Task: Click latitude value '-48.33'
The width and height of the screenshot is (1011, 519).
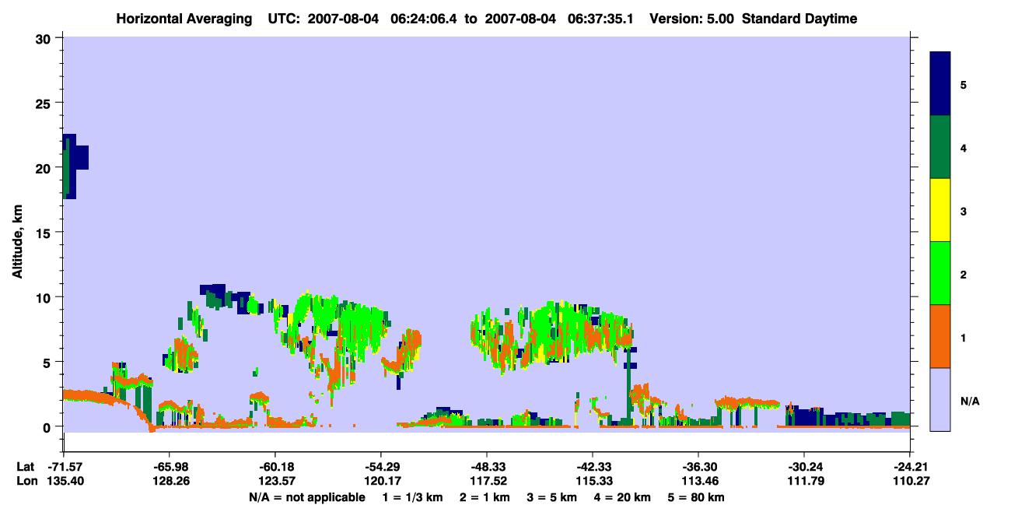Action: click(x=486, y=467)
